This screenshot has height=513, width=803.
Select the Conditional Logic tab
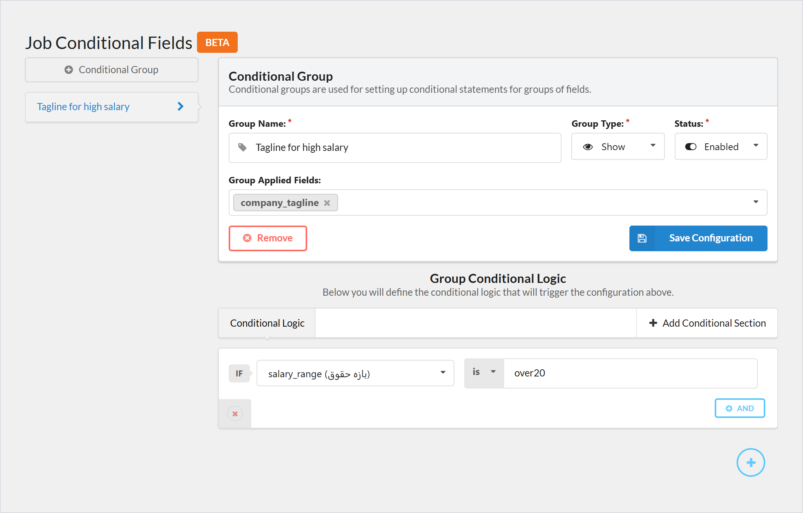click(x=267, y=323)
